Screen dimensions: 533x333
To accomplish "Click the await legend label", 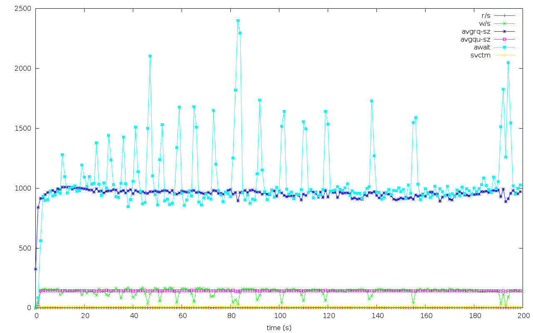I will [x=482, y=47].
